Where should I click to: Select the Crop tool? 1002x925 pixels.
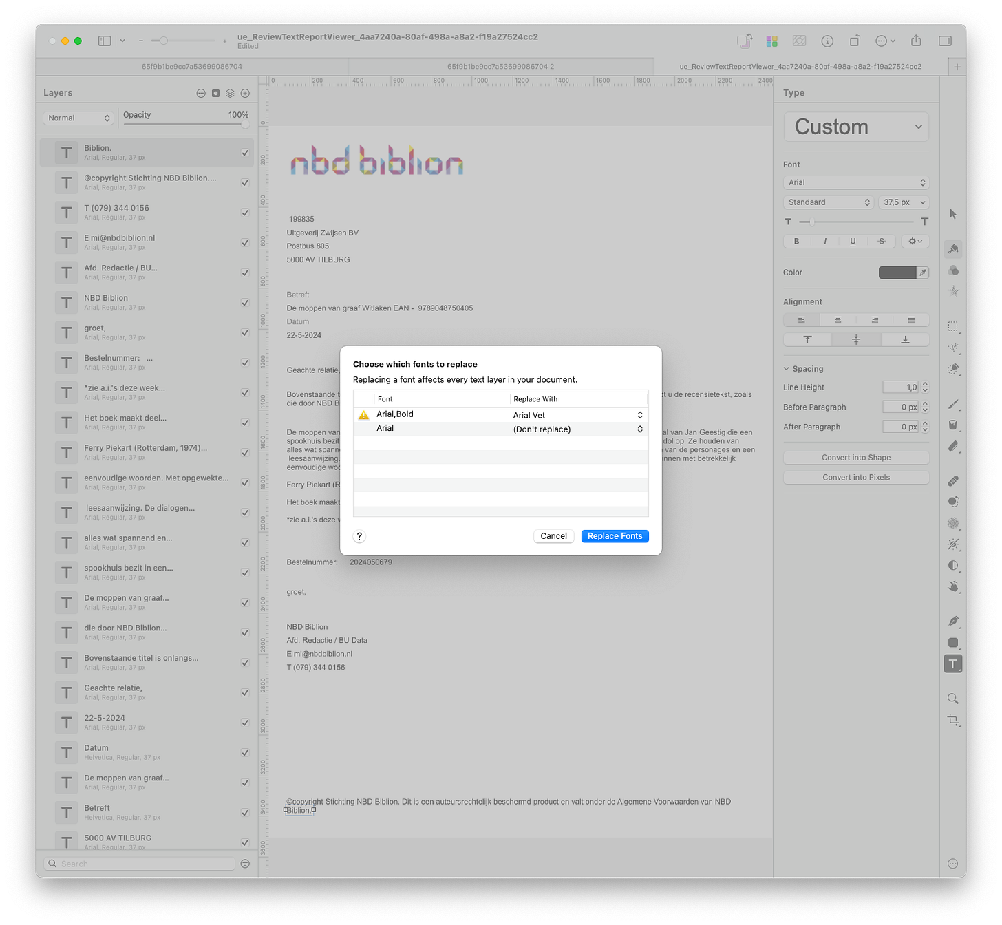tap(953, 720)
